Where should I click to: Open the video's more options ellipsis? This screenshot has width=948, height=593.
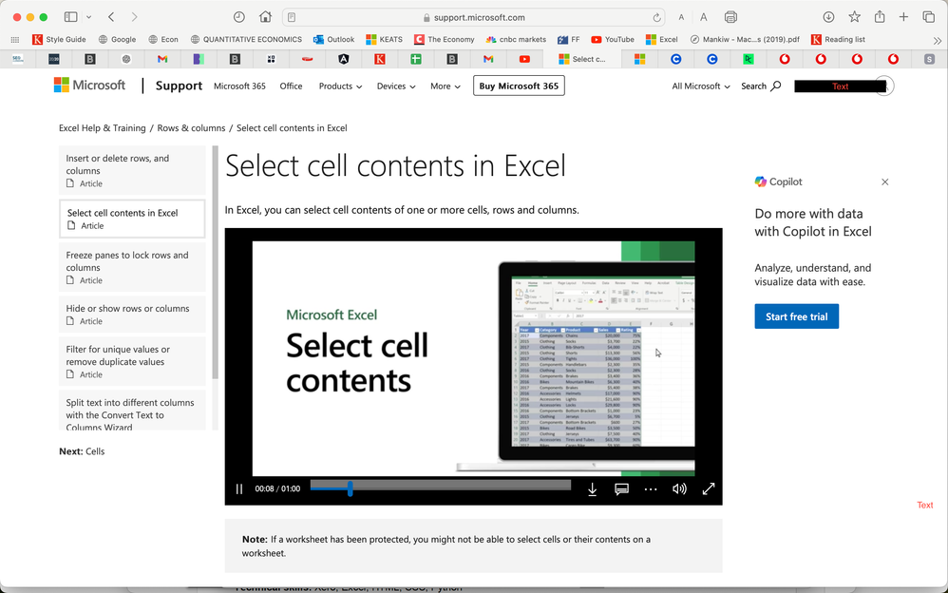click(651, 488)
